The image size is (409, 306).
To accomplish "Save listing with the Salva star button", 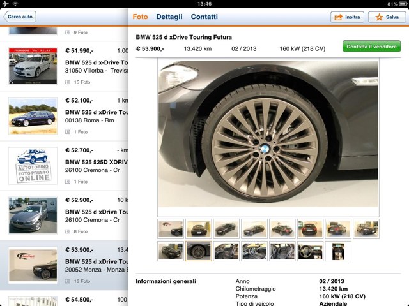I will tap(387, 17).
